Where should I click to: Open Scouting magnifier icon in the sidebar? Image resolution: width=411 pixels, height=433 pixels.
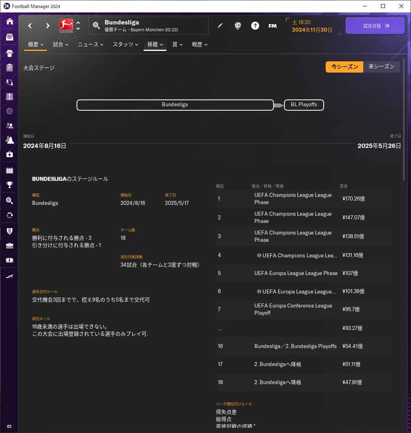coord(10,201)
